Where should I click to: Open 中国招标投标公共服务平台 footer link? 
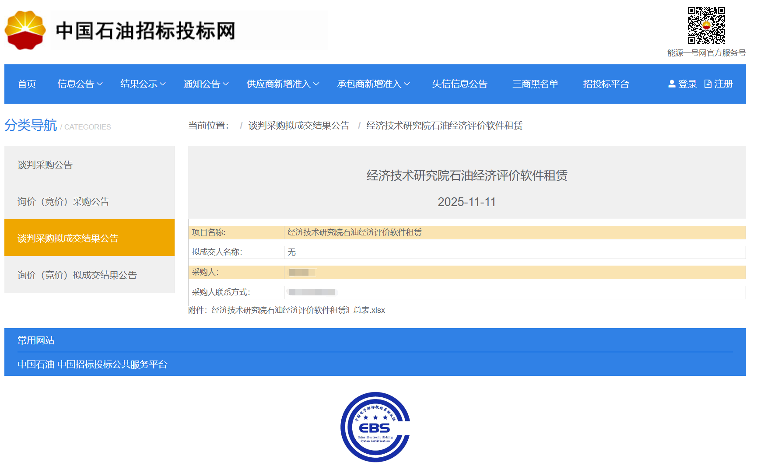point(112,364)
